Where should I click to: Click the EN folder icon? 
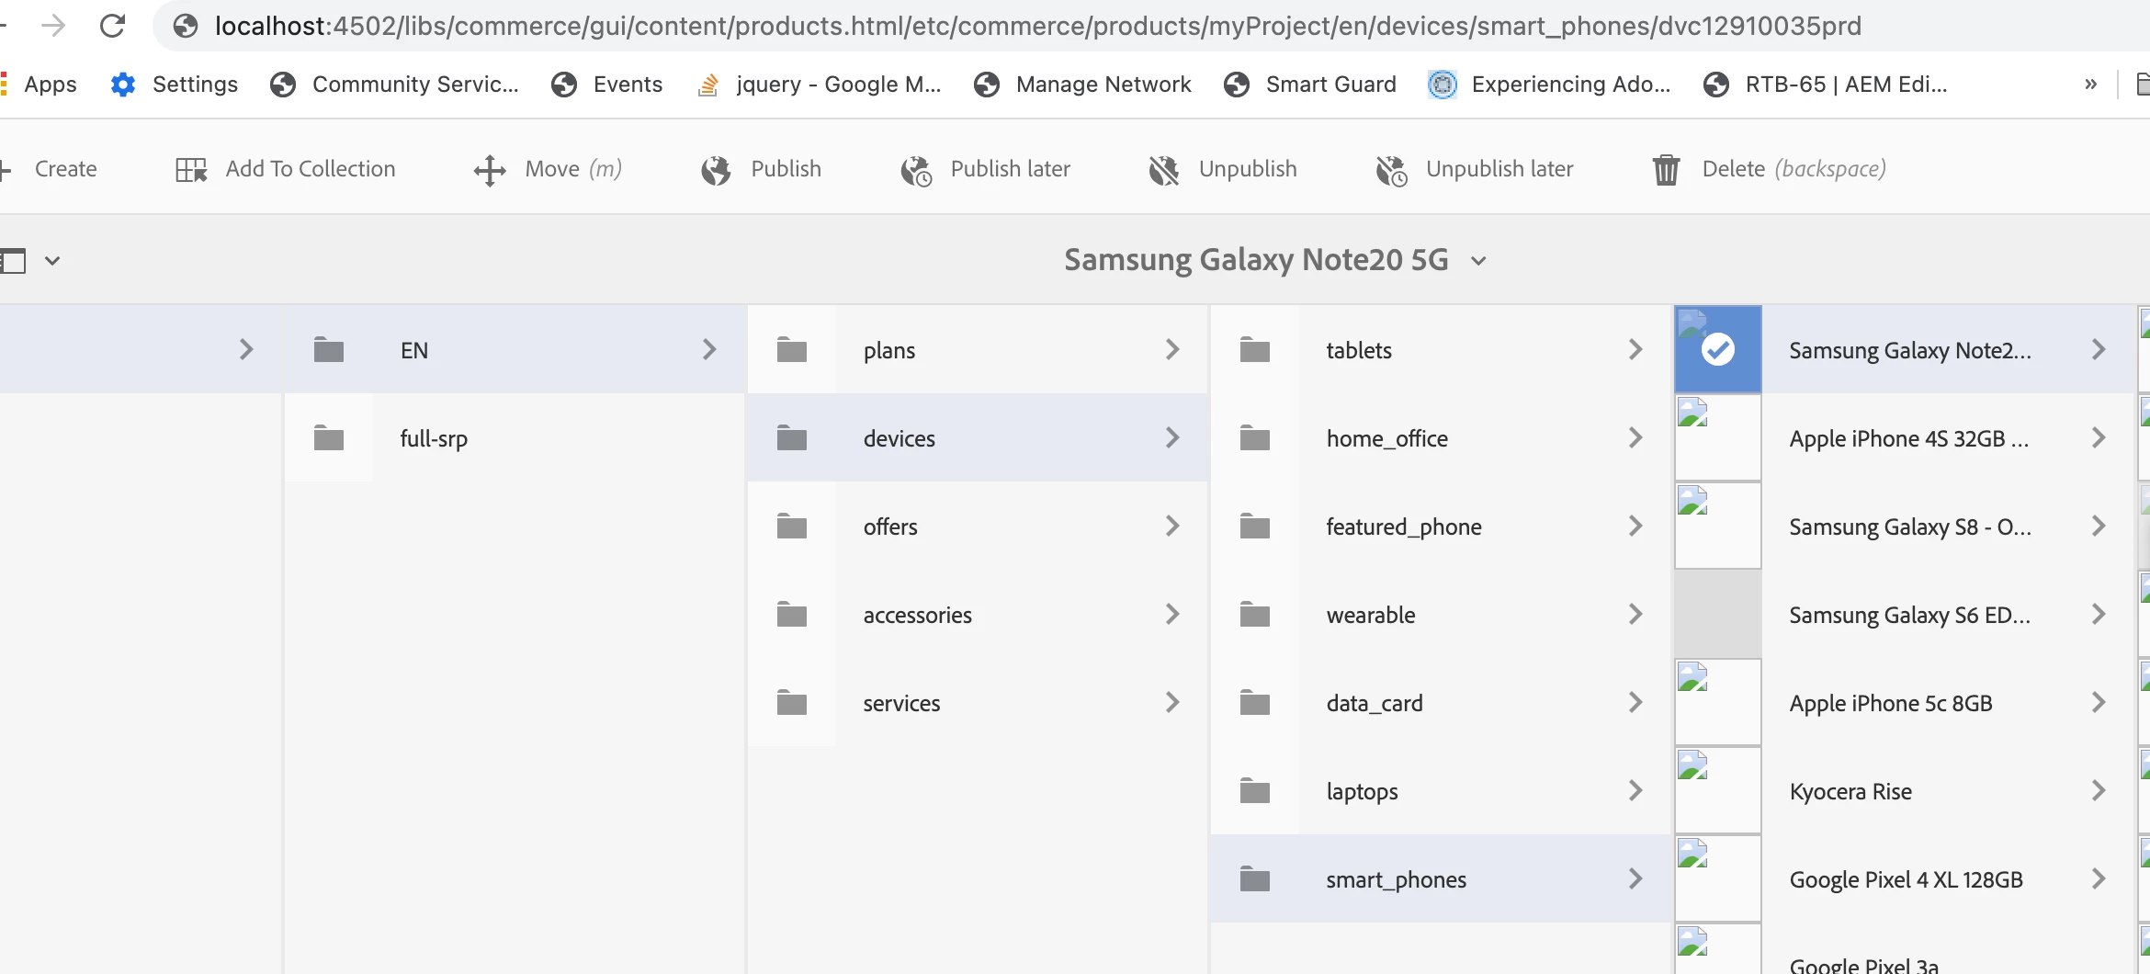tap(329, 350)
